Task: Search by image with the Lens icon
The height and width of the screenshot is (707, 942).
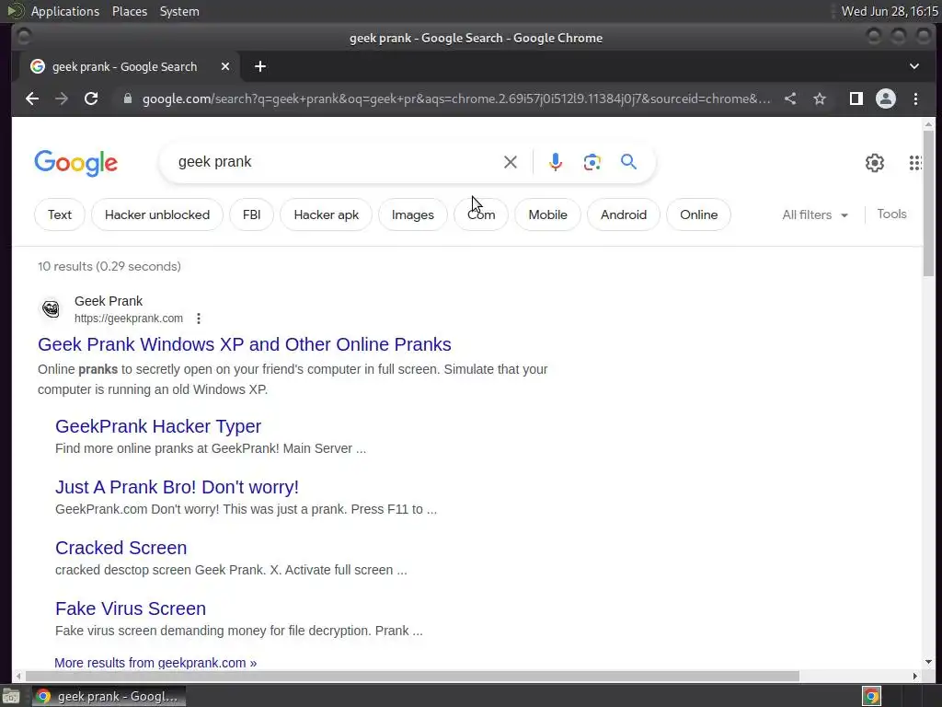Action: coord(592,162)
